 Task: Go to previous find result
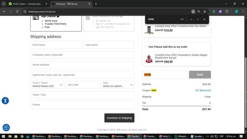(x=191, y=19)
